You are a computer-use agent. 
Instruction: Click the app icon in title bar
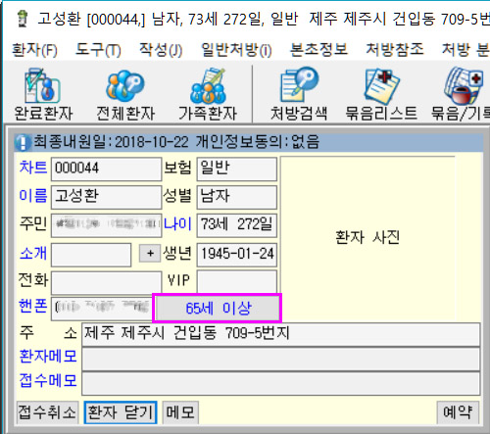pos(23,19)
